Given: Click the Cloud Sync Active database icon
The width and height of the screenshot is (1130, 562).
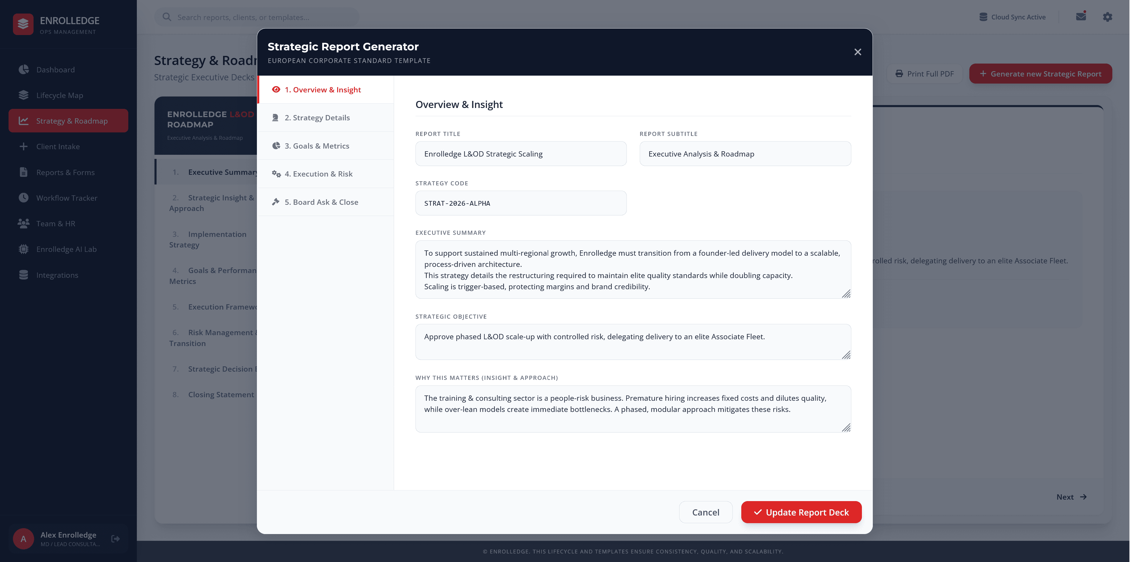Looking at the screenshot, I should tap(983, 17).
